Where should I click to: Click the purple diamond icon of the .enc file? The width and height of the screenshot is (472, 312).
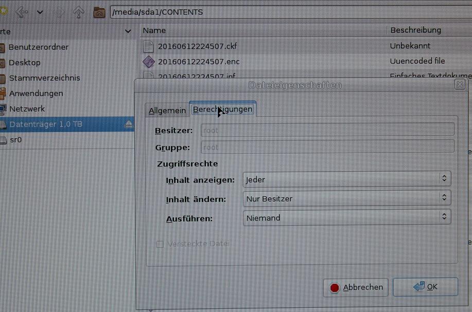coord(148,62)
